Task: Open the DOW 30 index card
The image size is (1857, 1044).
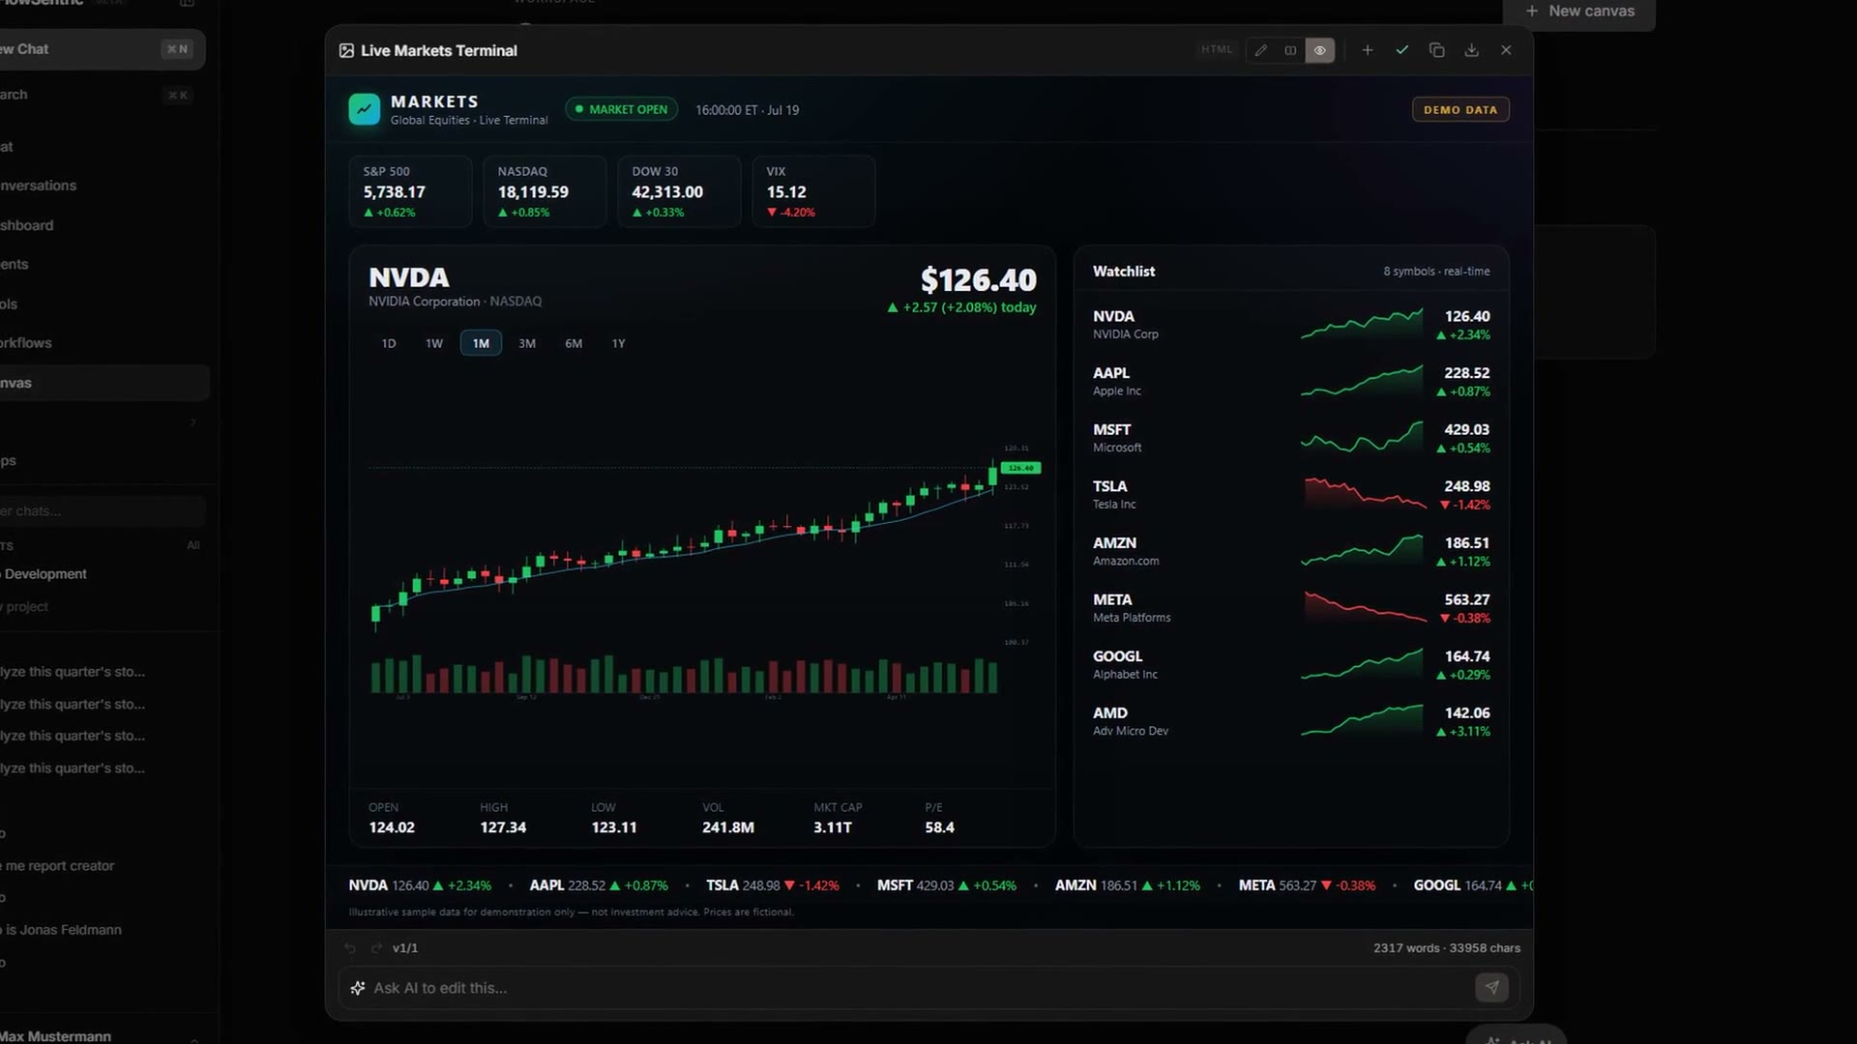Action: coord(679,191)
